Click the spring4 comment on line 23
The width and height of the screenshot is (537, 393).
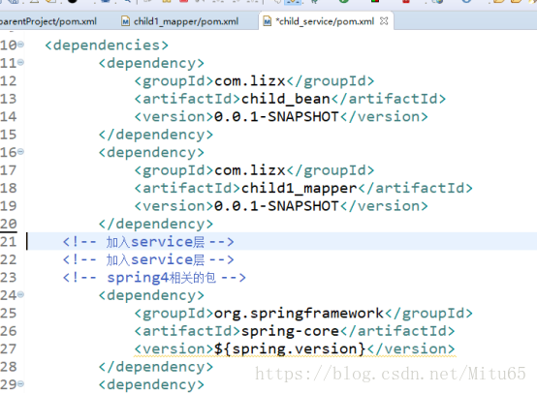[x=154, y=278]
